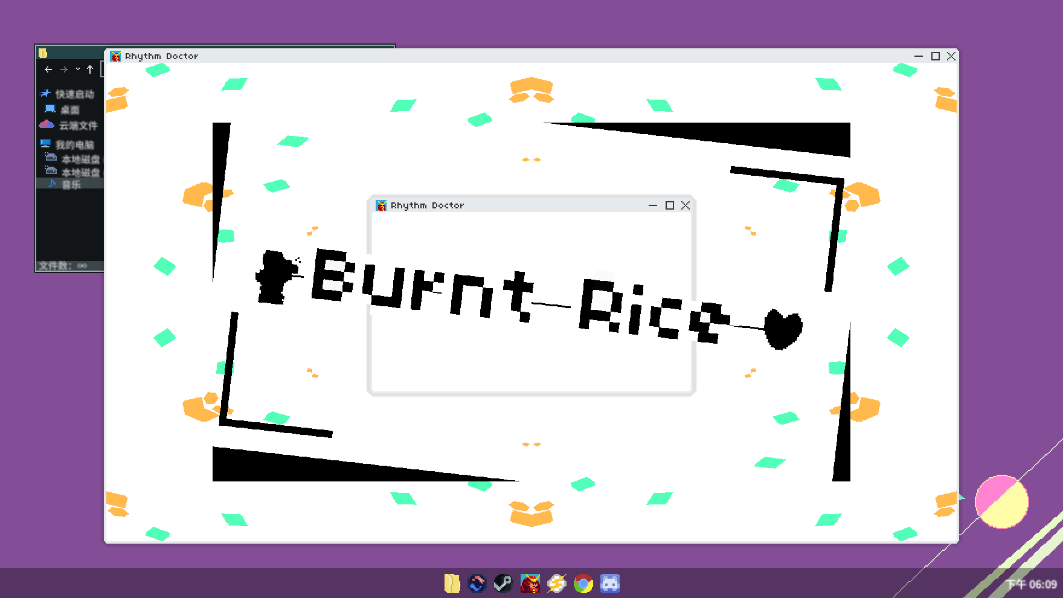
Task: Select 快速启动 in the sidebar
Action: [x=74, y=94]
